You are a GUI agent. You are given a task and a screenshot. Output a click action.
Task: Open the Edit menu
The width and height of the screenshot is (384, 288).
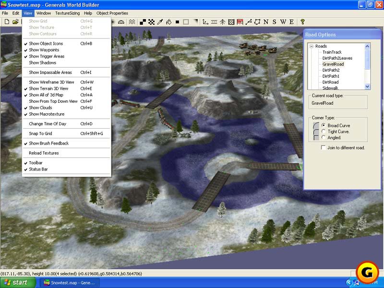tap(16, 13)
